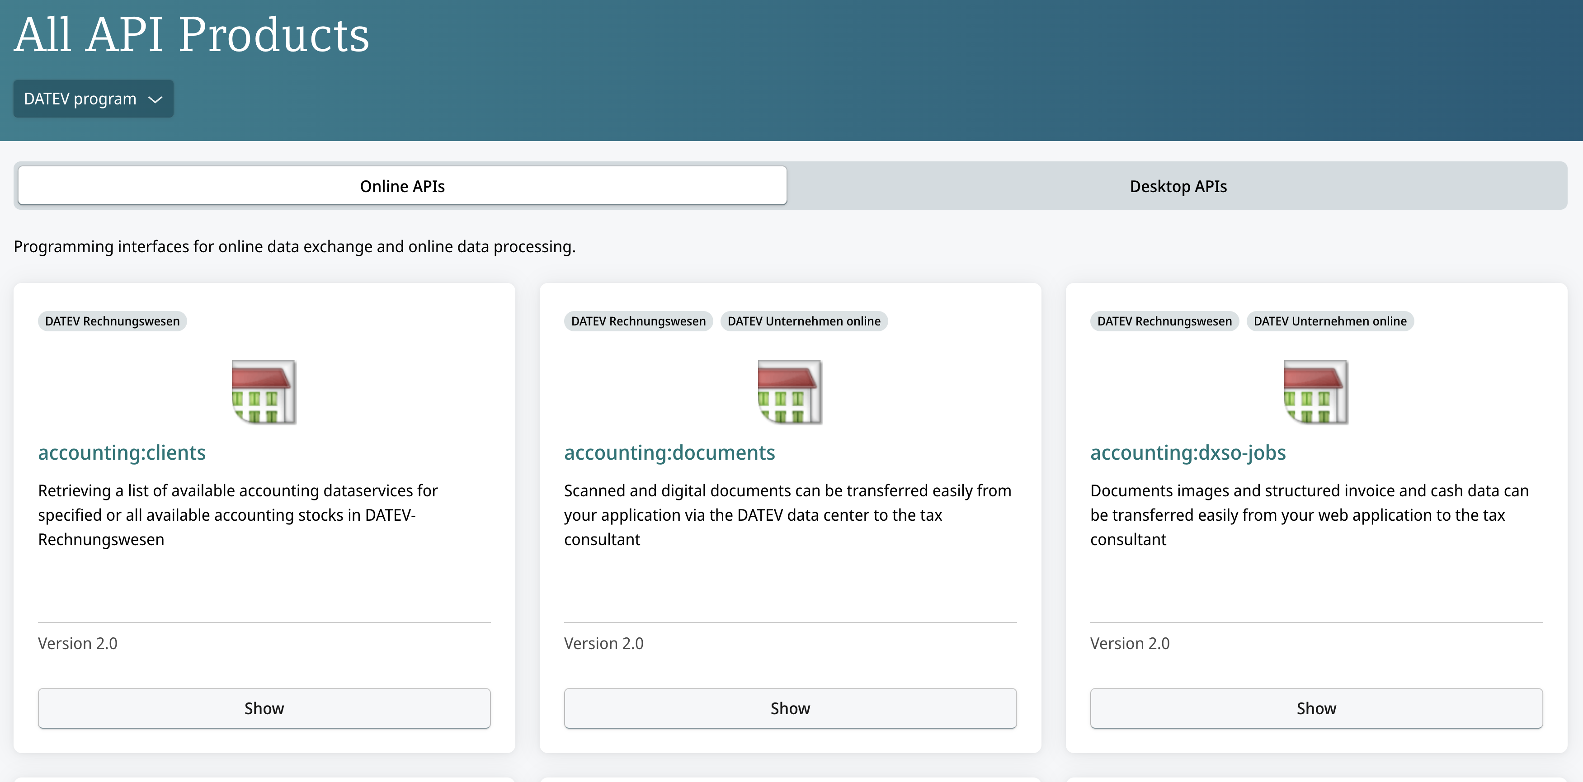Viewport: 1583px width, 782px height.
Task: Click DATEV Unternehmen online tag on dxso-jobs card
Action: 1329,321
